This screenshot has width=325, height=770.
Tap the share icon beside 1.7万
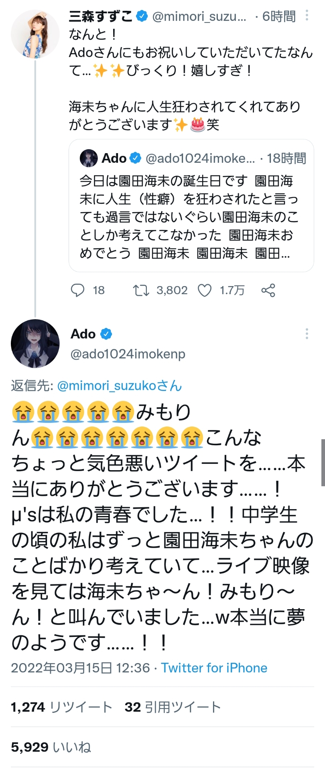[x=268, y=290]
